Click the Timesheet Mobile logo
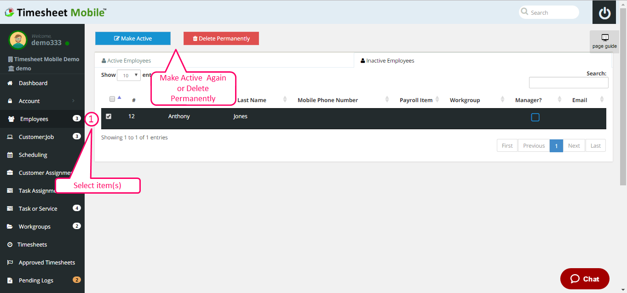The height and width of the screenshot is (293, 627). [x=56, y=12]
